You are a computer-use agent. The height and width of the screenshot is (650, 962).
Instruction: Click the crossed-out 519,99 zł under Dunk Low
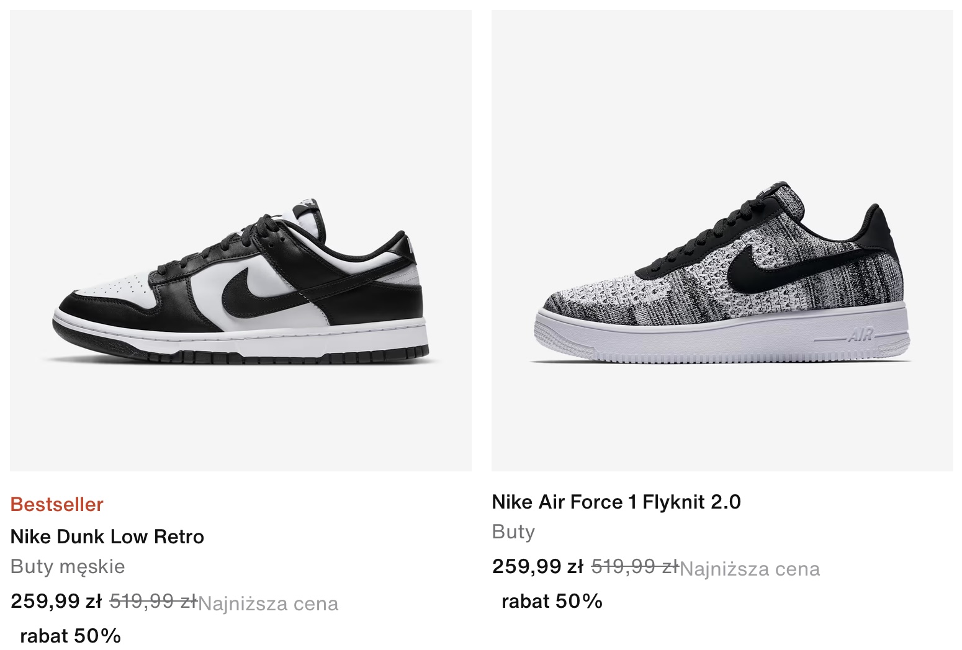pos(153,601)
